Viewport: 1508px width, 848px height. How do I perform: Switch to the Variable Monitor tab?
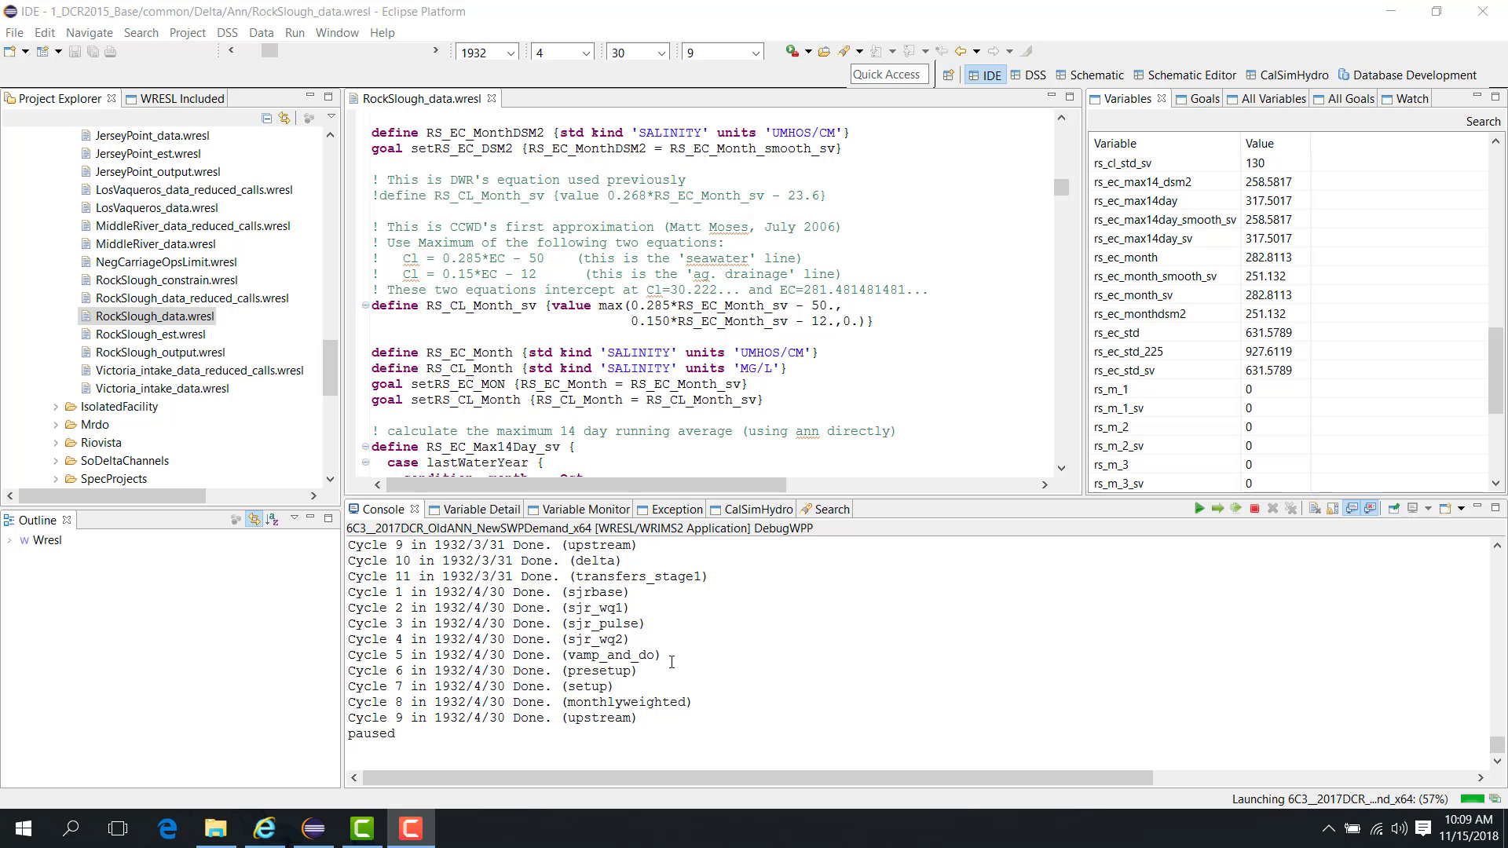pos(579,509)
